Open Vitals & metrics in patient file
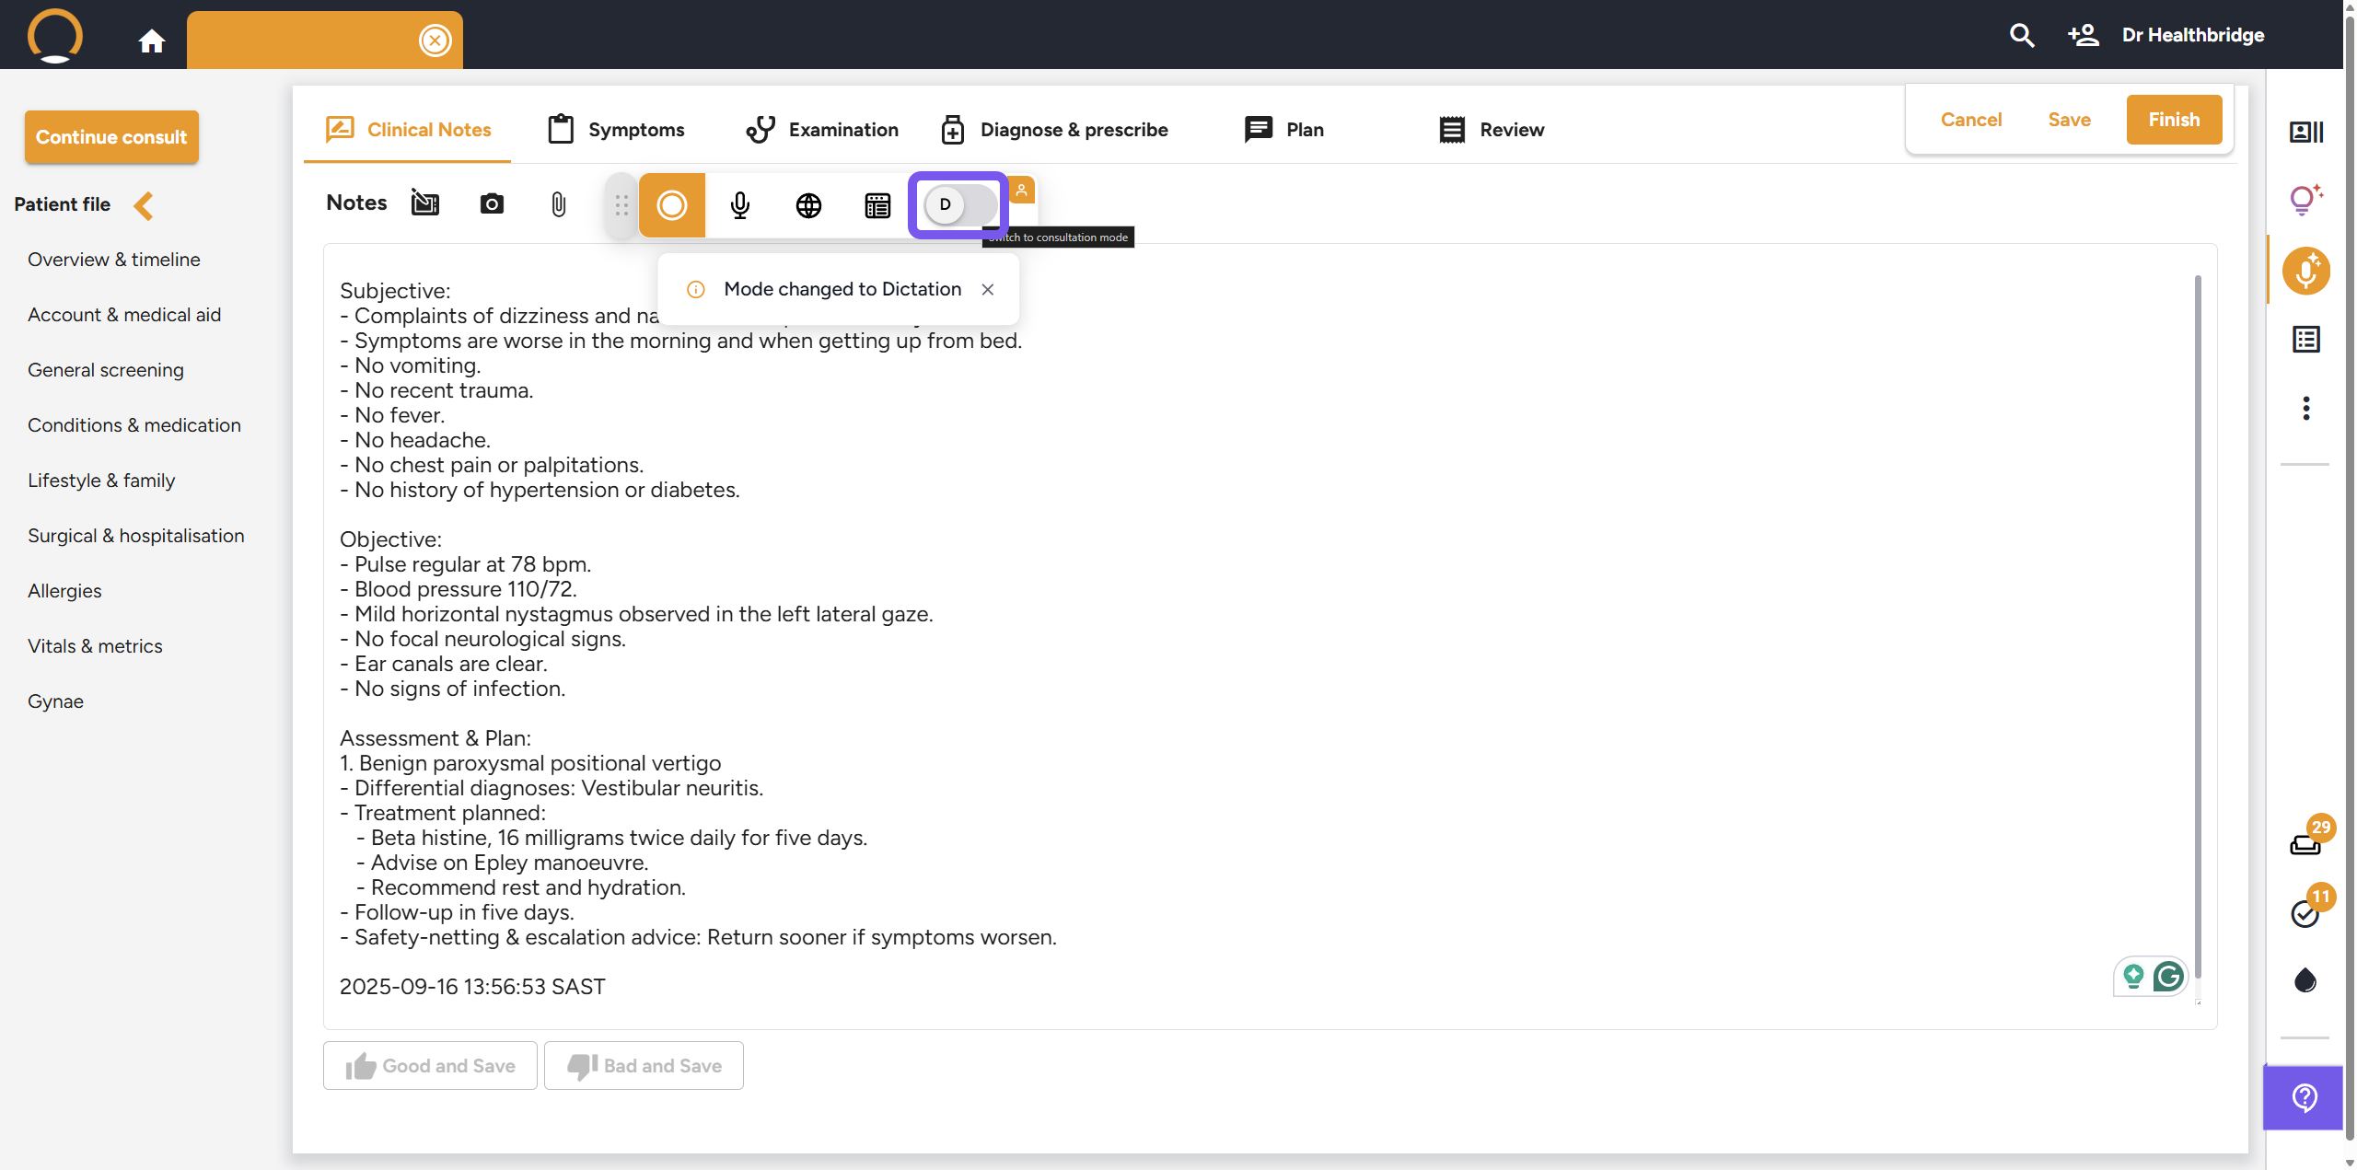 (95, 646)
